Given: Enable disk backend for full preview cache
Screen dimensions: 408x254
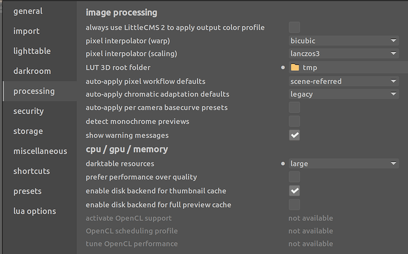Looking at the screenshot, I should point(294,204).
